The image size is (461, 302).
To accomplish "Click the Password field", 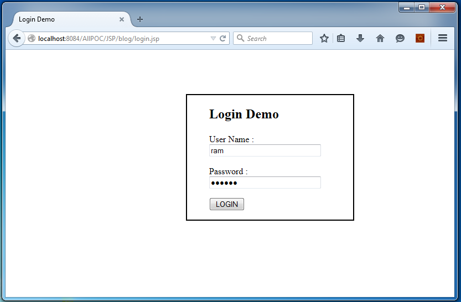I will pos(265,183).
